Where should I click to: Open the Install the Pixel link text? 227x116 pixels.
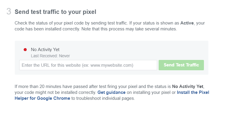[193, 92]
